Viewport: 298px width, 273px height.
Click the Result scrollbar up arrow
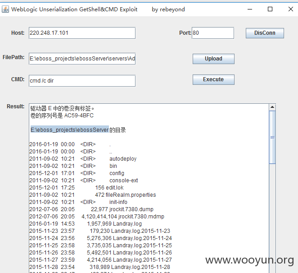click(272, 107)
